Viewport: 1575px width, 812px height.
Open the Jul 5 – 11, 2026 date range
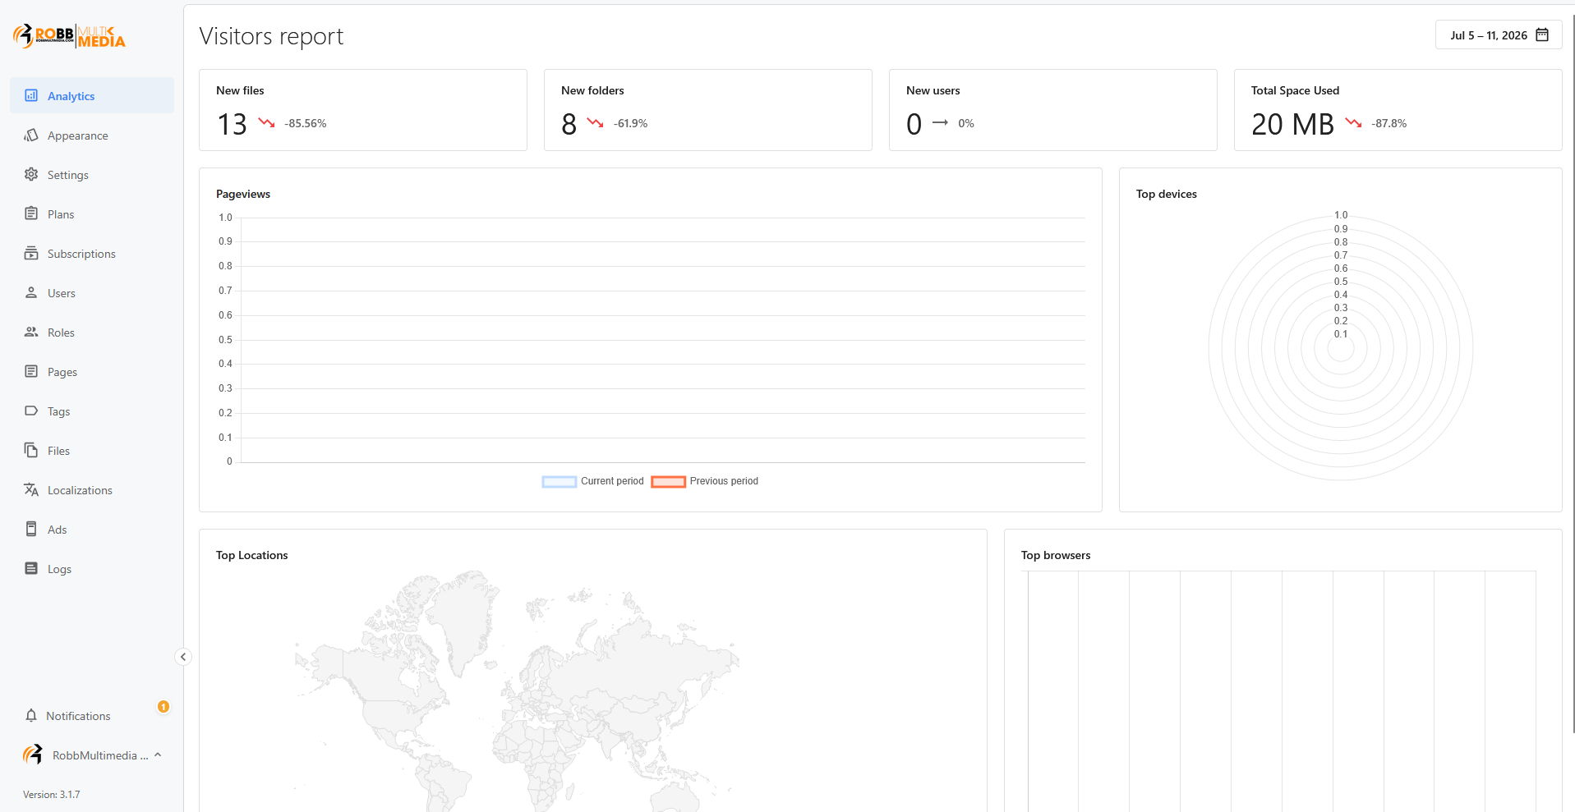click(1498, 34)
